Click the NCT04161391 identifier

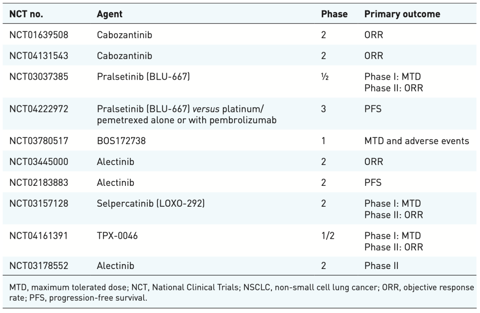pos(39,235)
